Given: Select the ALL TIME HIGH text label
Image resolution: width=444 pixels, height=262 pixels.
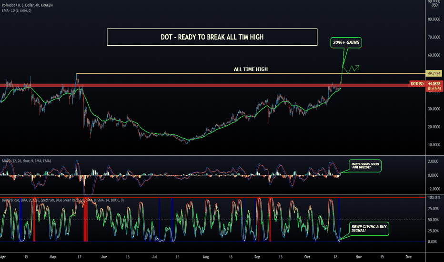Looking at the screenshot, I should tap(251, 69).
